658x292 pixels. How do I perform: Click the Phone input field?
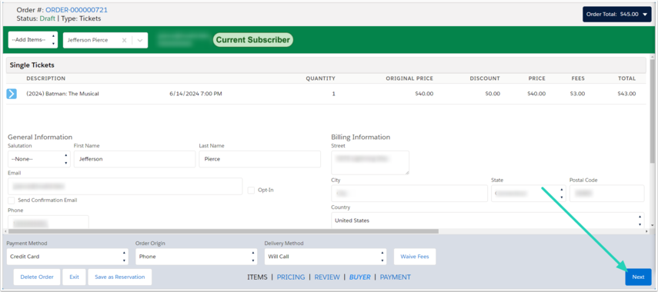pos(48,222)
